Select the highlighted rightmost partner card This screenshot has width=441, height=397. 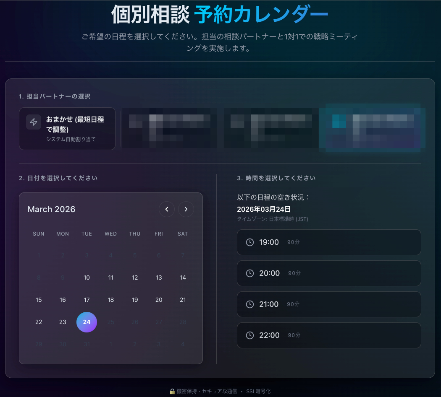point(372,128)
